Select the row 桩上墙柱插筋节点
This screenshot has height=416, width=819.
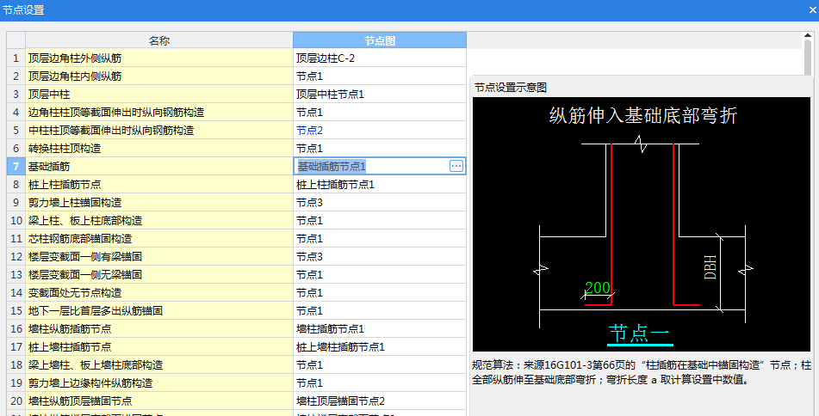159,346
